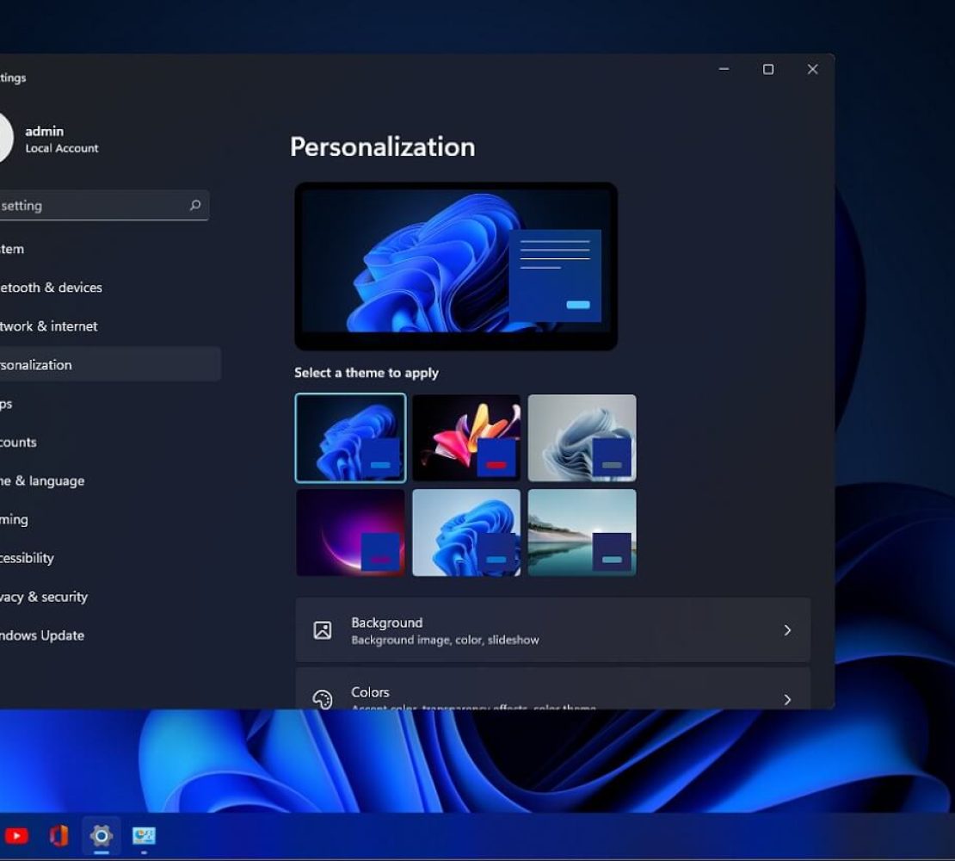Open Time & language settings
955x861 pixels.
(42, 480)
